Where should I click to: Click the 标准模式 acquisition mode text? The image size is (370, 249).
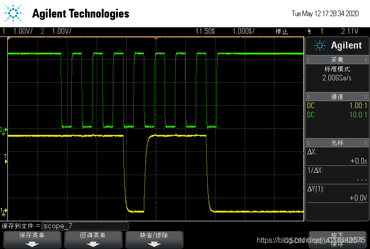click(x=337, y=69)
